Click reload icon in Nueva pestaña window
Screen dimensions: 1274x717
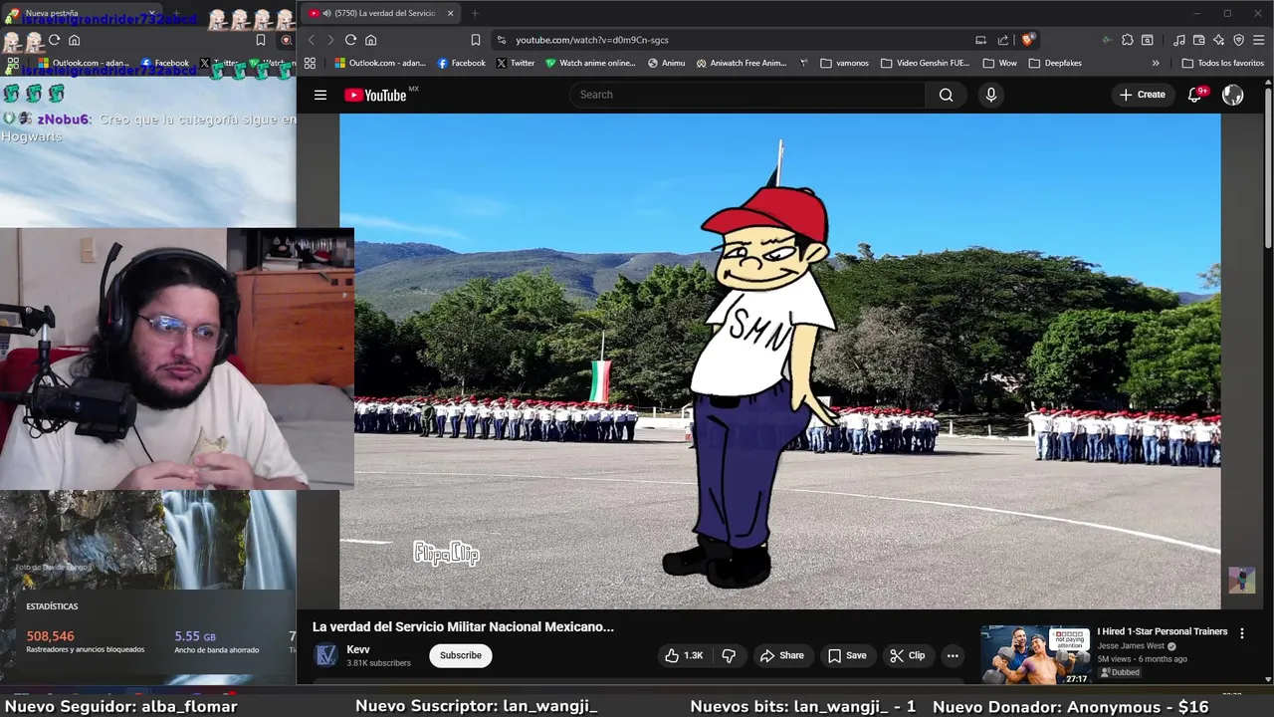[x=54, y=40]
